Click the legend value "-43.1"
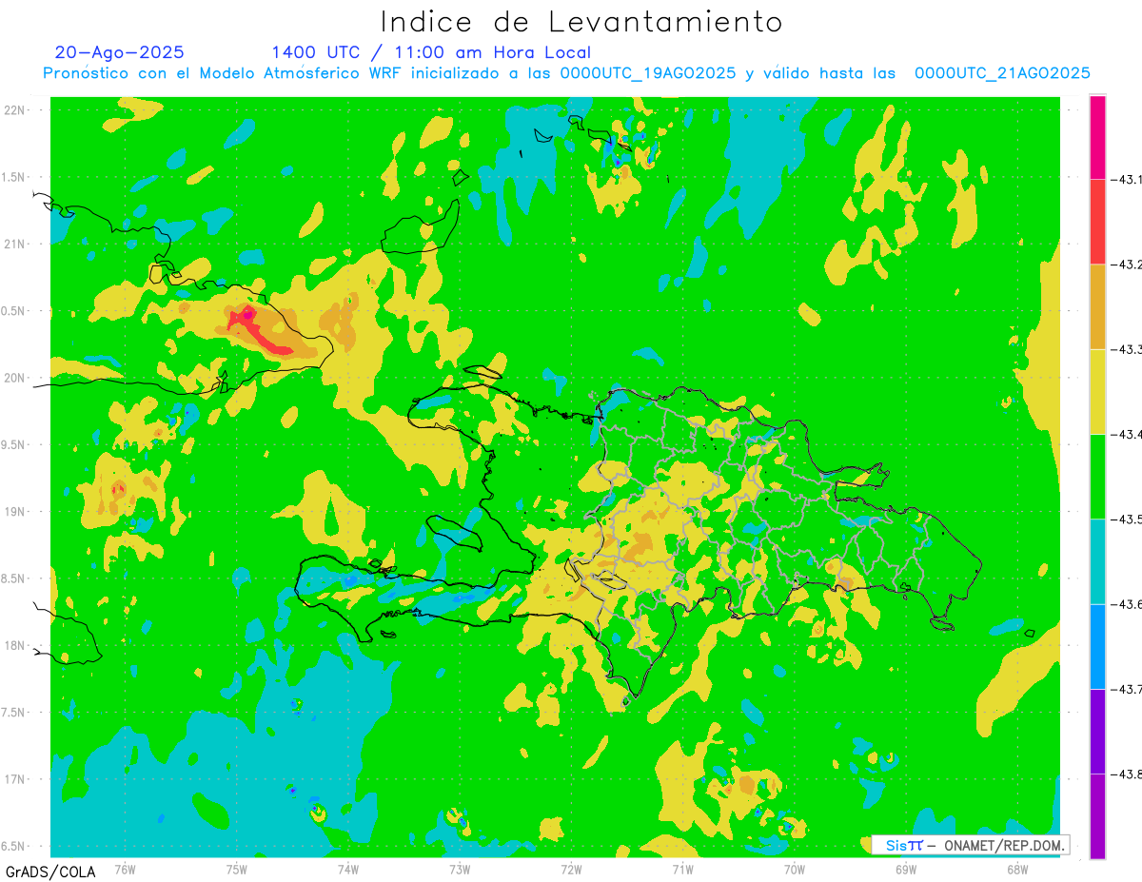 pos(1127,180)
